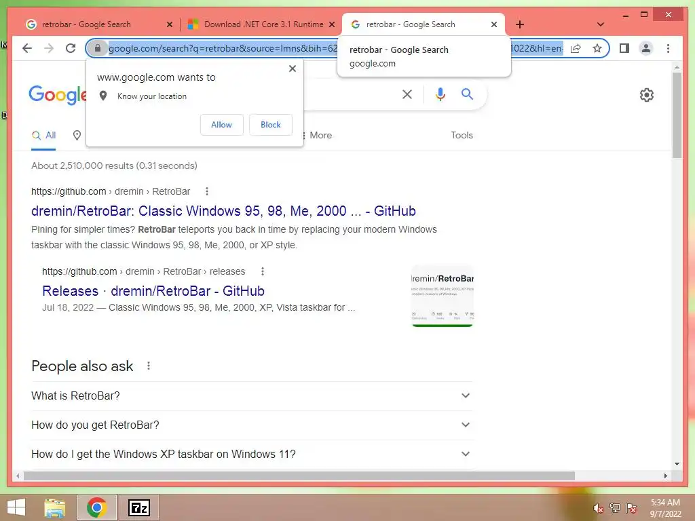695x521 pixels.
Task: Block Google location access
Action: click(x=271, y=125)
